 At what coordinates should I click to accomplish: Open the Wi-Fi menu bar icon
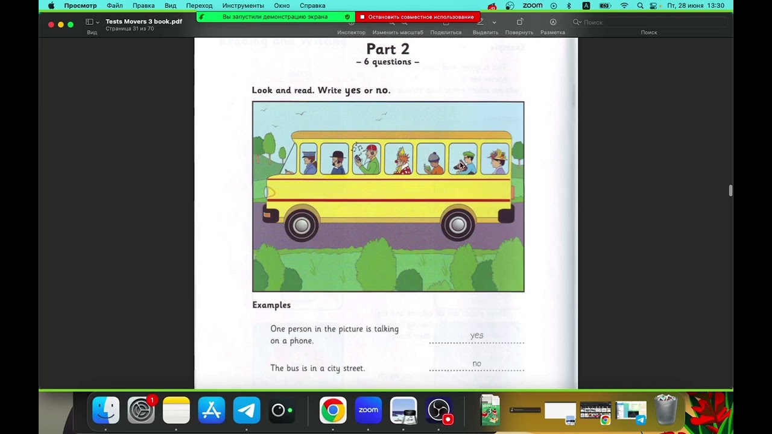(x=624, y=5)
